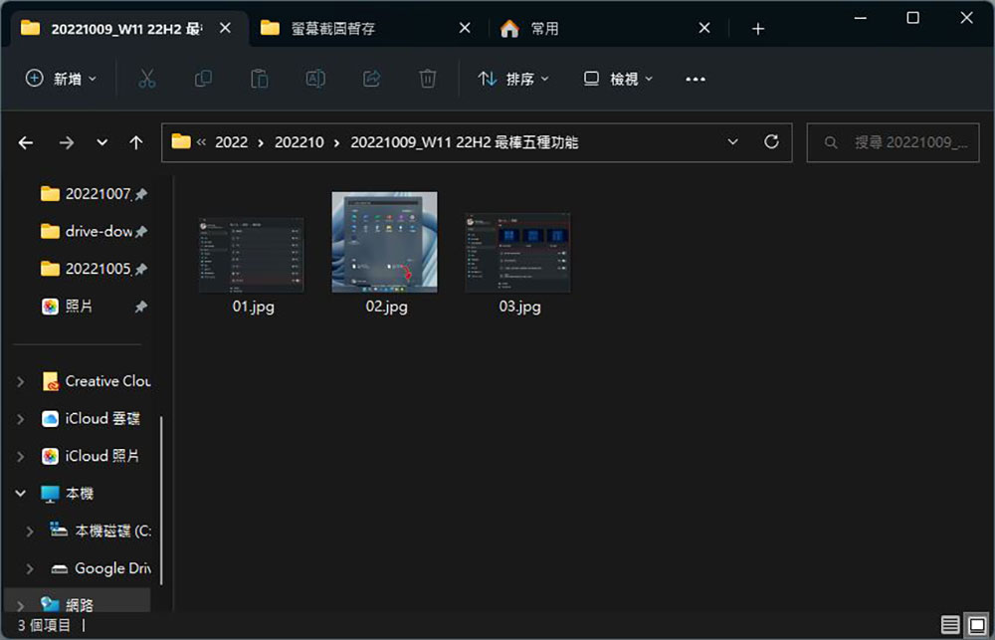Click the Rename icon in toolbar
The width and height of the screenshot is (995, 640).
click(315, 79)
